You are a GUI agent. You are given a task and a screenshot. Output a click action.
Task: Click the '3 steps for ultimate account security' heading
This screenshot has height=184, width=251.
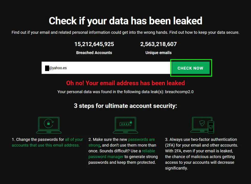point(126,106)
